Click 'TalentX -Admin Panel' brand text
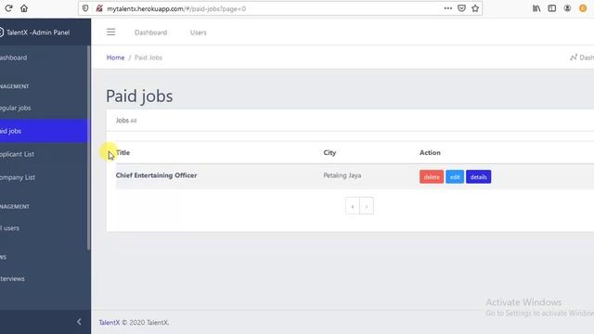This screenshot has height=334, width=594. tap(38, 32)
